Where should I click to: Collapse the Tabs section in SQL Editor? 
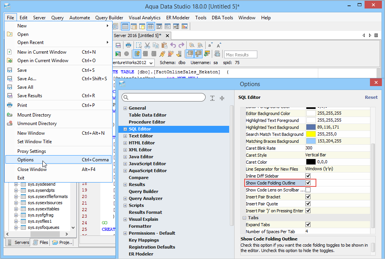pyautogui.click(x=244, y=218)
